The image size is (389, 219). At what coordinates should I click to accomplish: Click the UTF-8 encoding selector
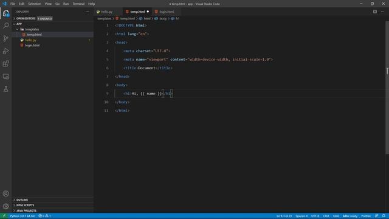click(315, 216)
